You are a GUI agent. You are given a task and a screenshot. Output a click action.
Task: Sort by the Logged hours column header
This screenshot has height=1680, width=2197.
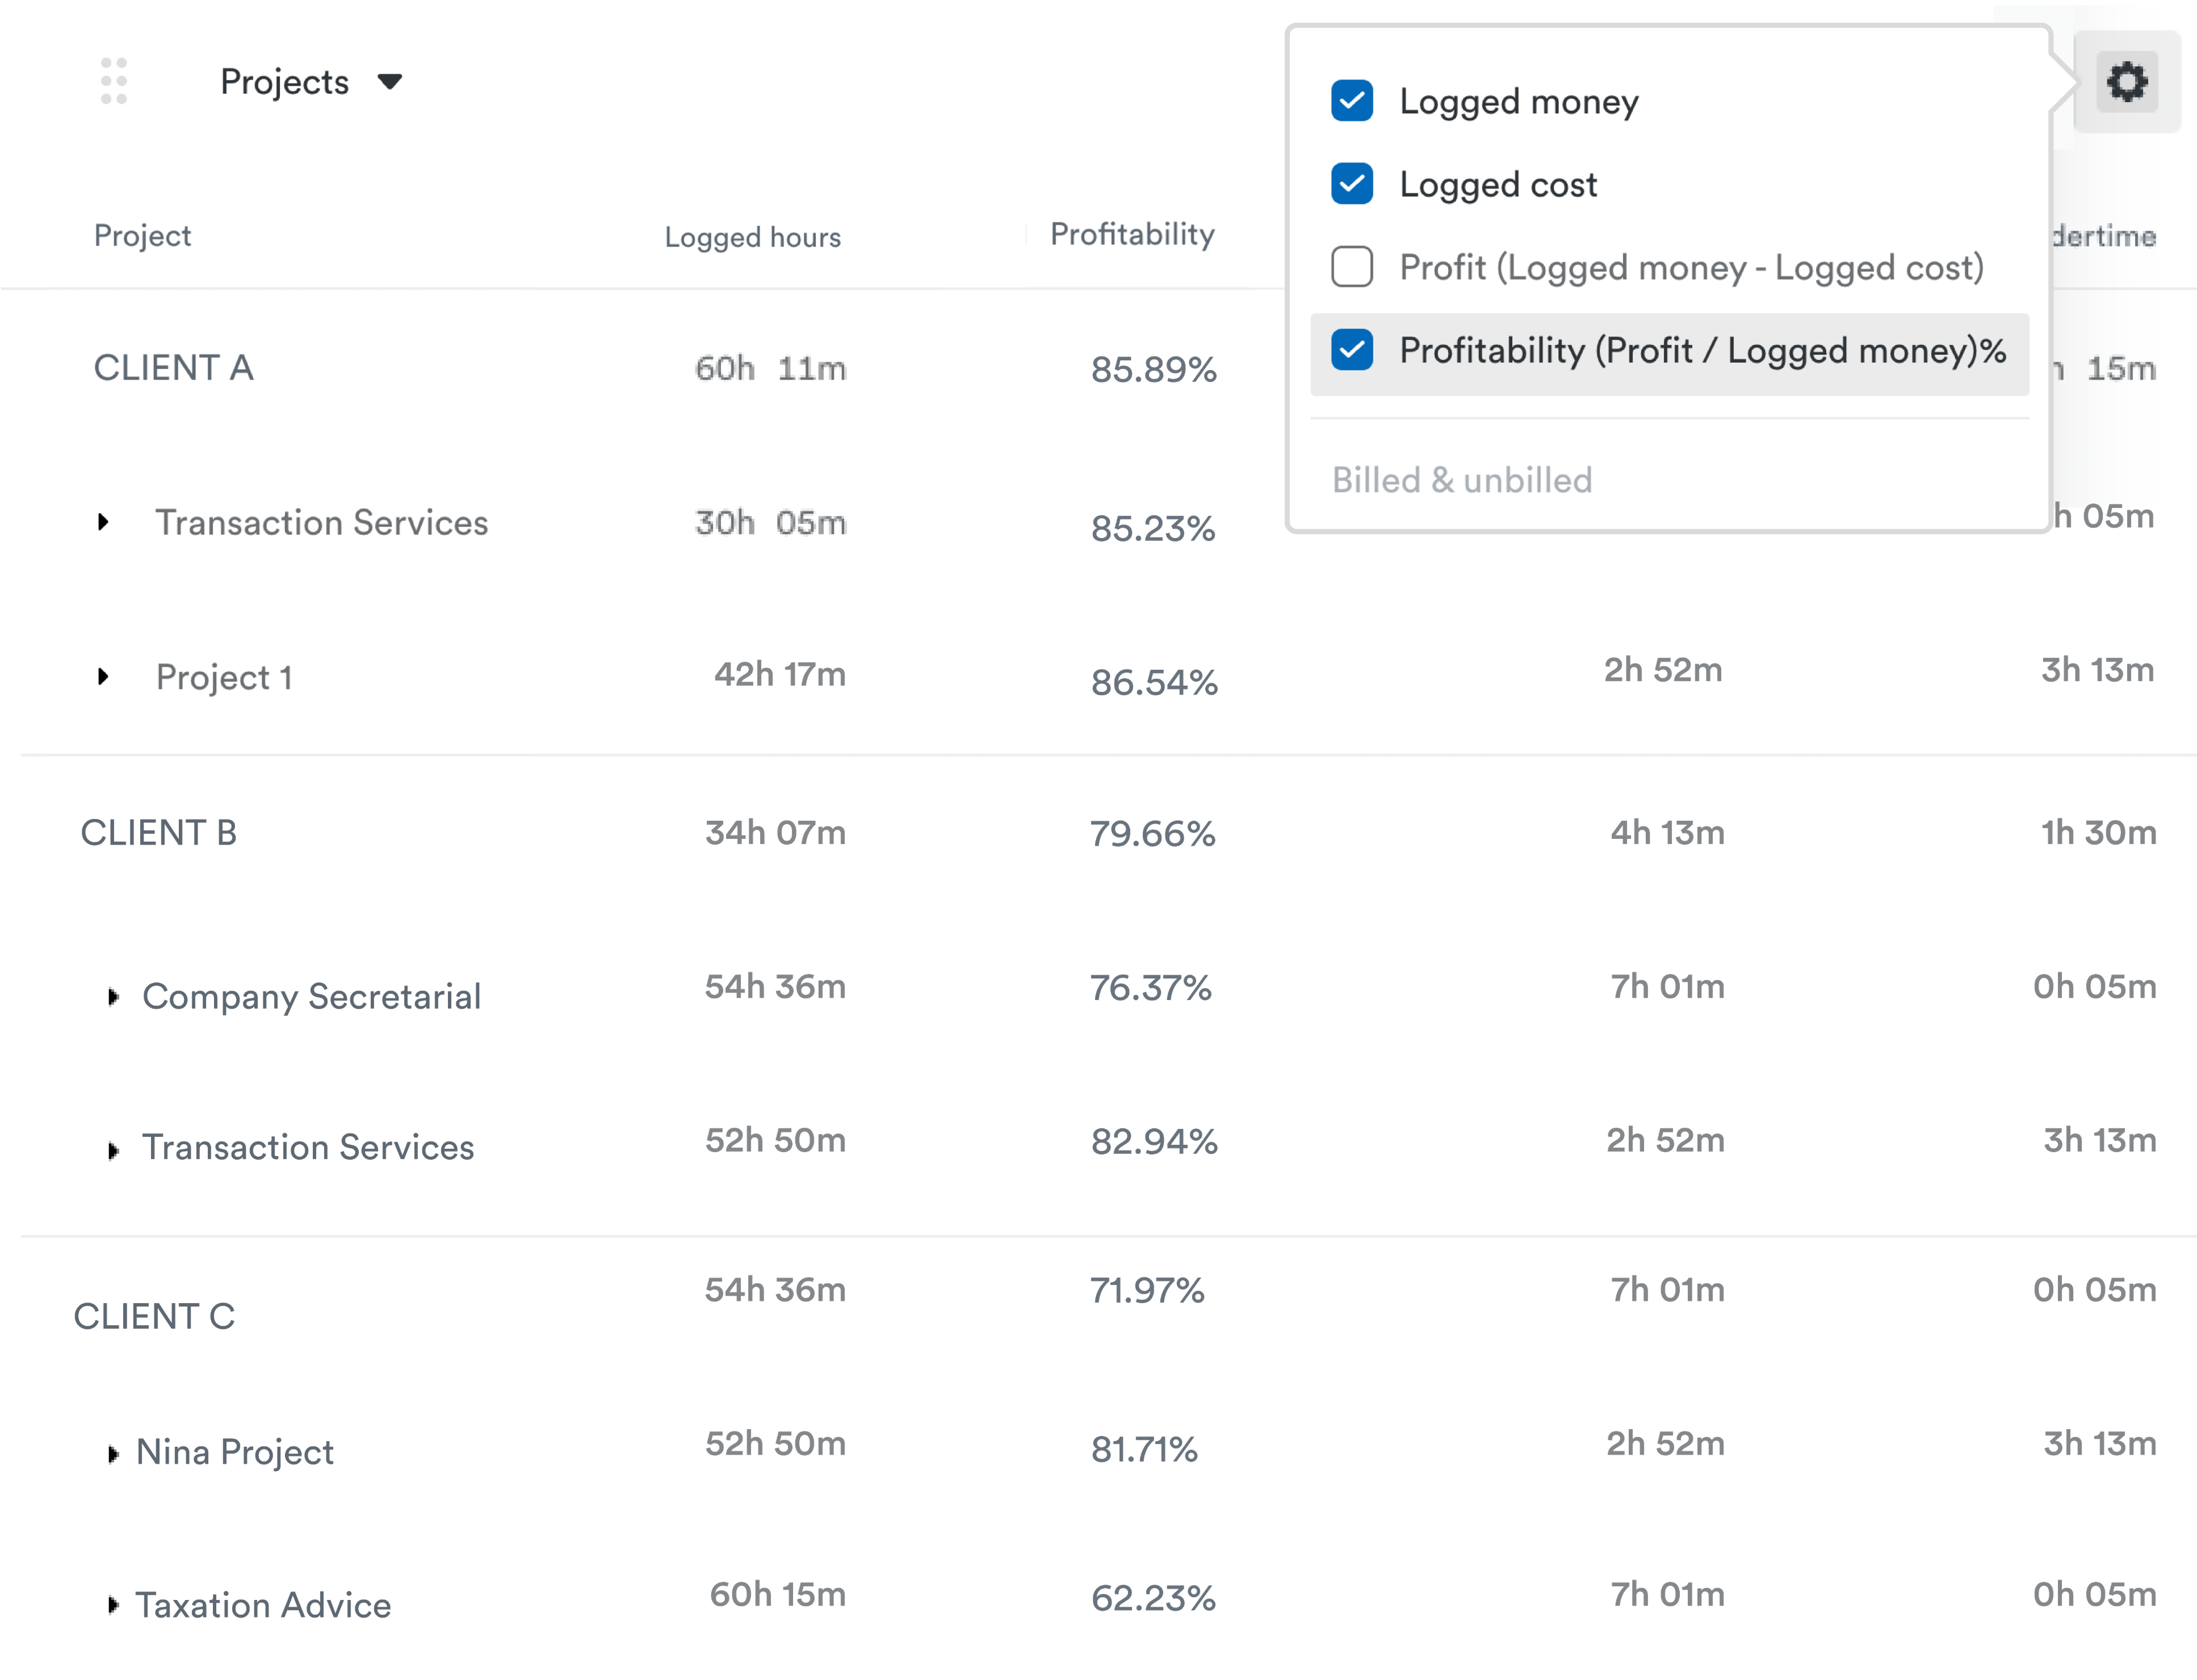(752, 237)
